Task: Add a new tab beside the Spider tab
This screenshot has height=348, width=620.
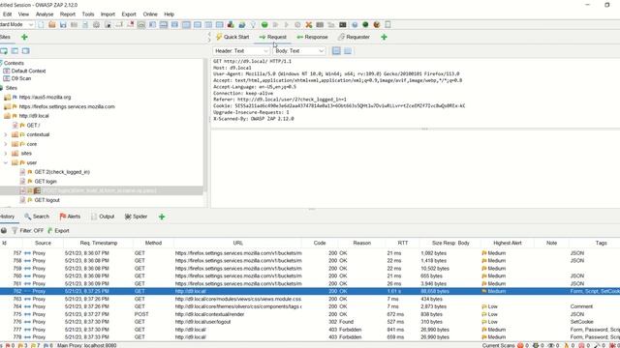Action: 162,217
